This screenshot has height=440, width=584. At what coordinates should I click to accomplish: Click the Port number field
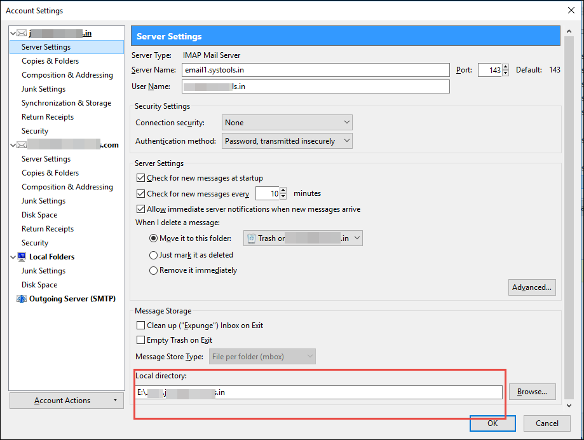[x=490, y=70]
